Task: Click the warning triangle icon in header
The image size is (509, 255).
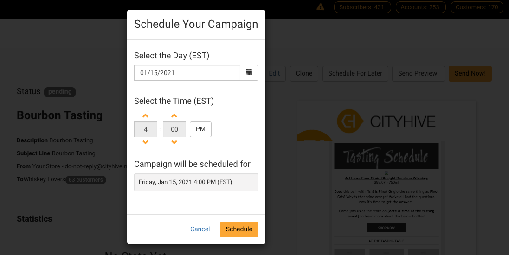Action: (320, 7)
